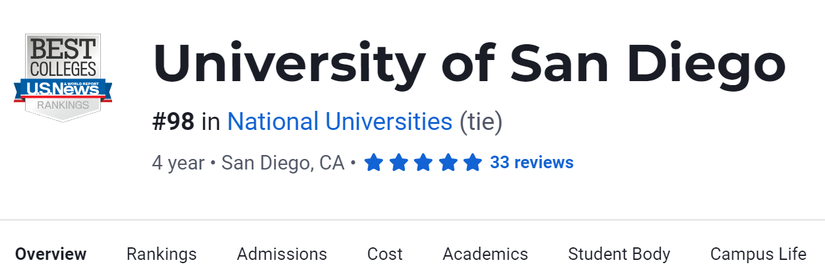
Task: Click the fourth rating star
Action: 448,162
